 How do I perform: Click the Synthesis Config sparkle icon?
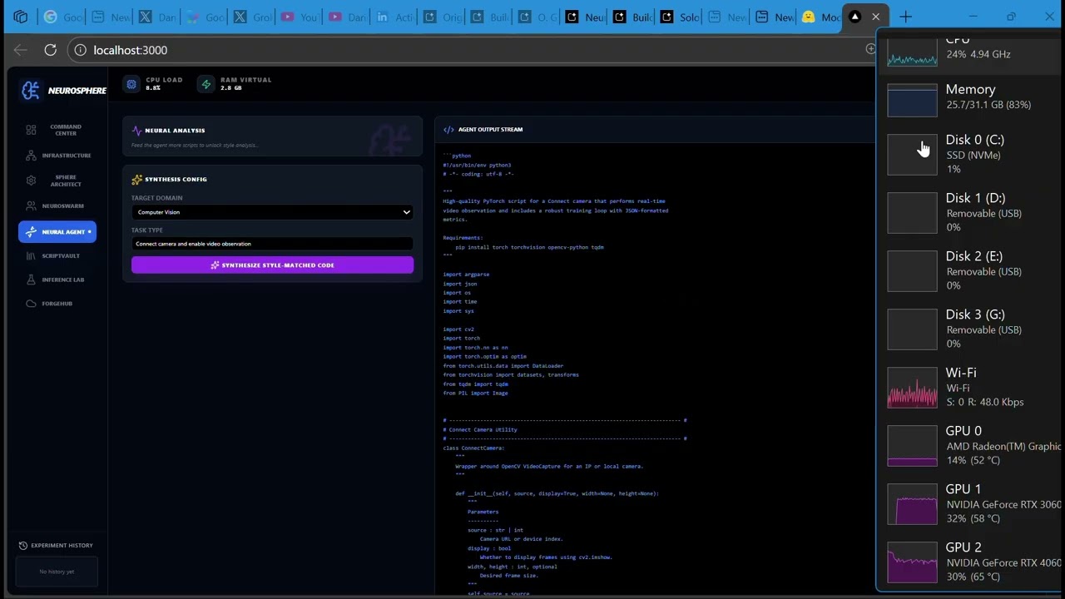[136, 179]
